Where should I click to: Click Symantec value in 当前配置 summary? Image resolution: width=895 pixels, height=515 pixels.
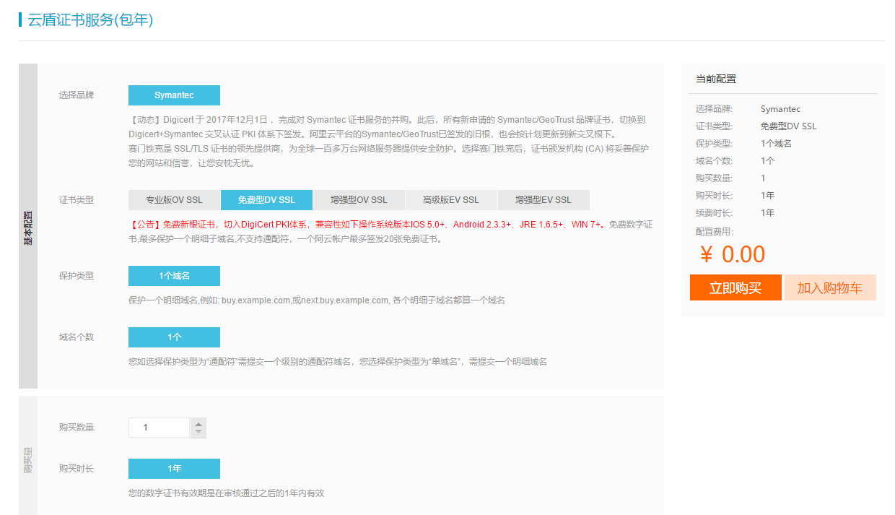pos(780,109)
